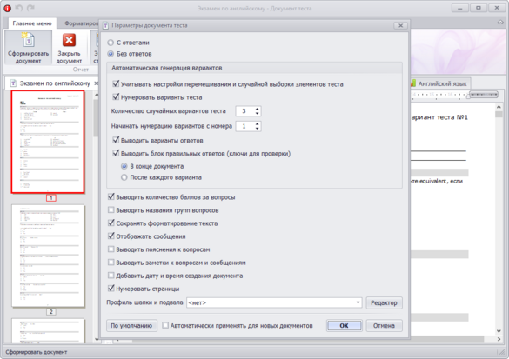Click the Редактор button
The image size is (509, 359).
point(384,302)
